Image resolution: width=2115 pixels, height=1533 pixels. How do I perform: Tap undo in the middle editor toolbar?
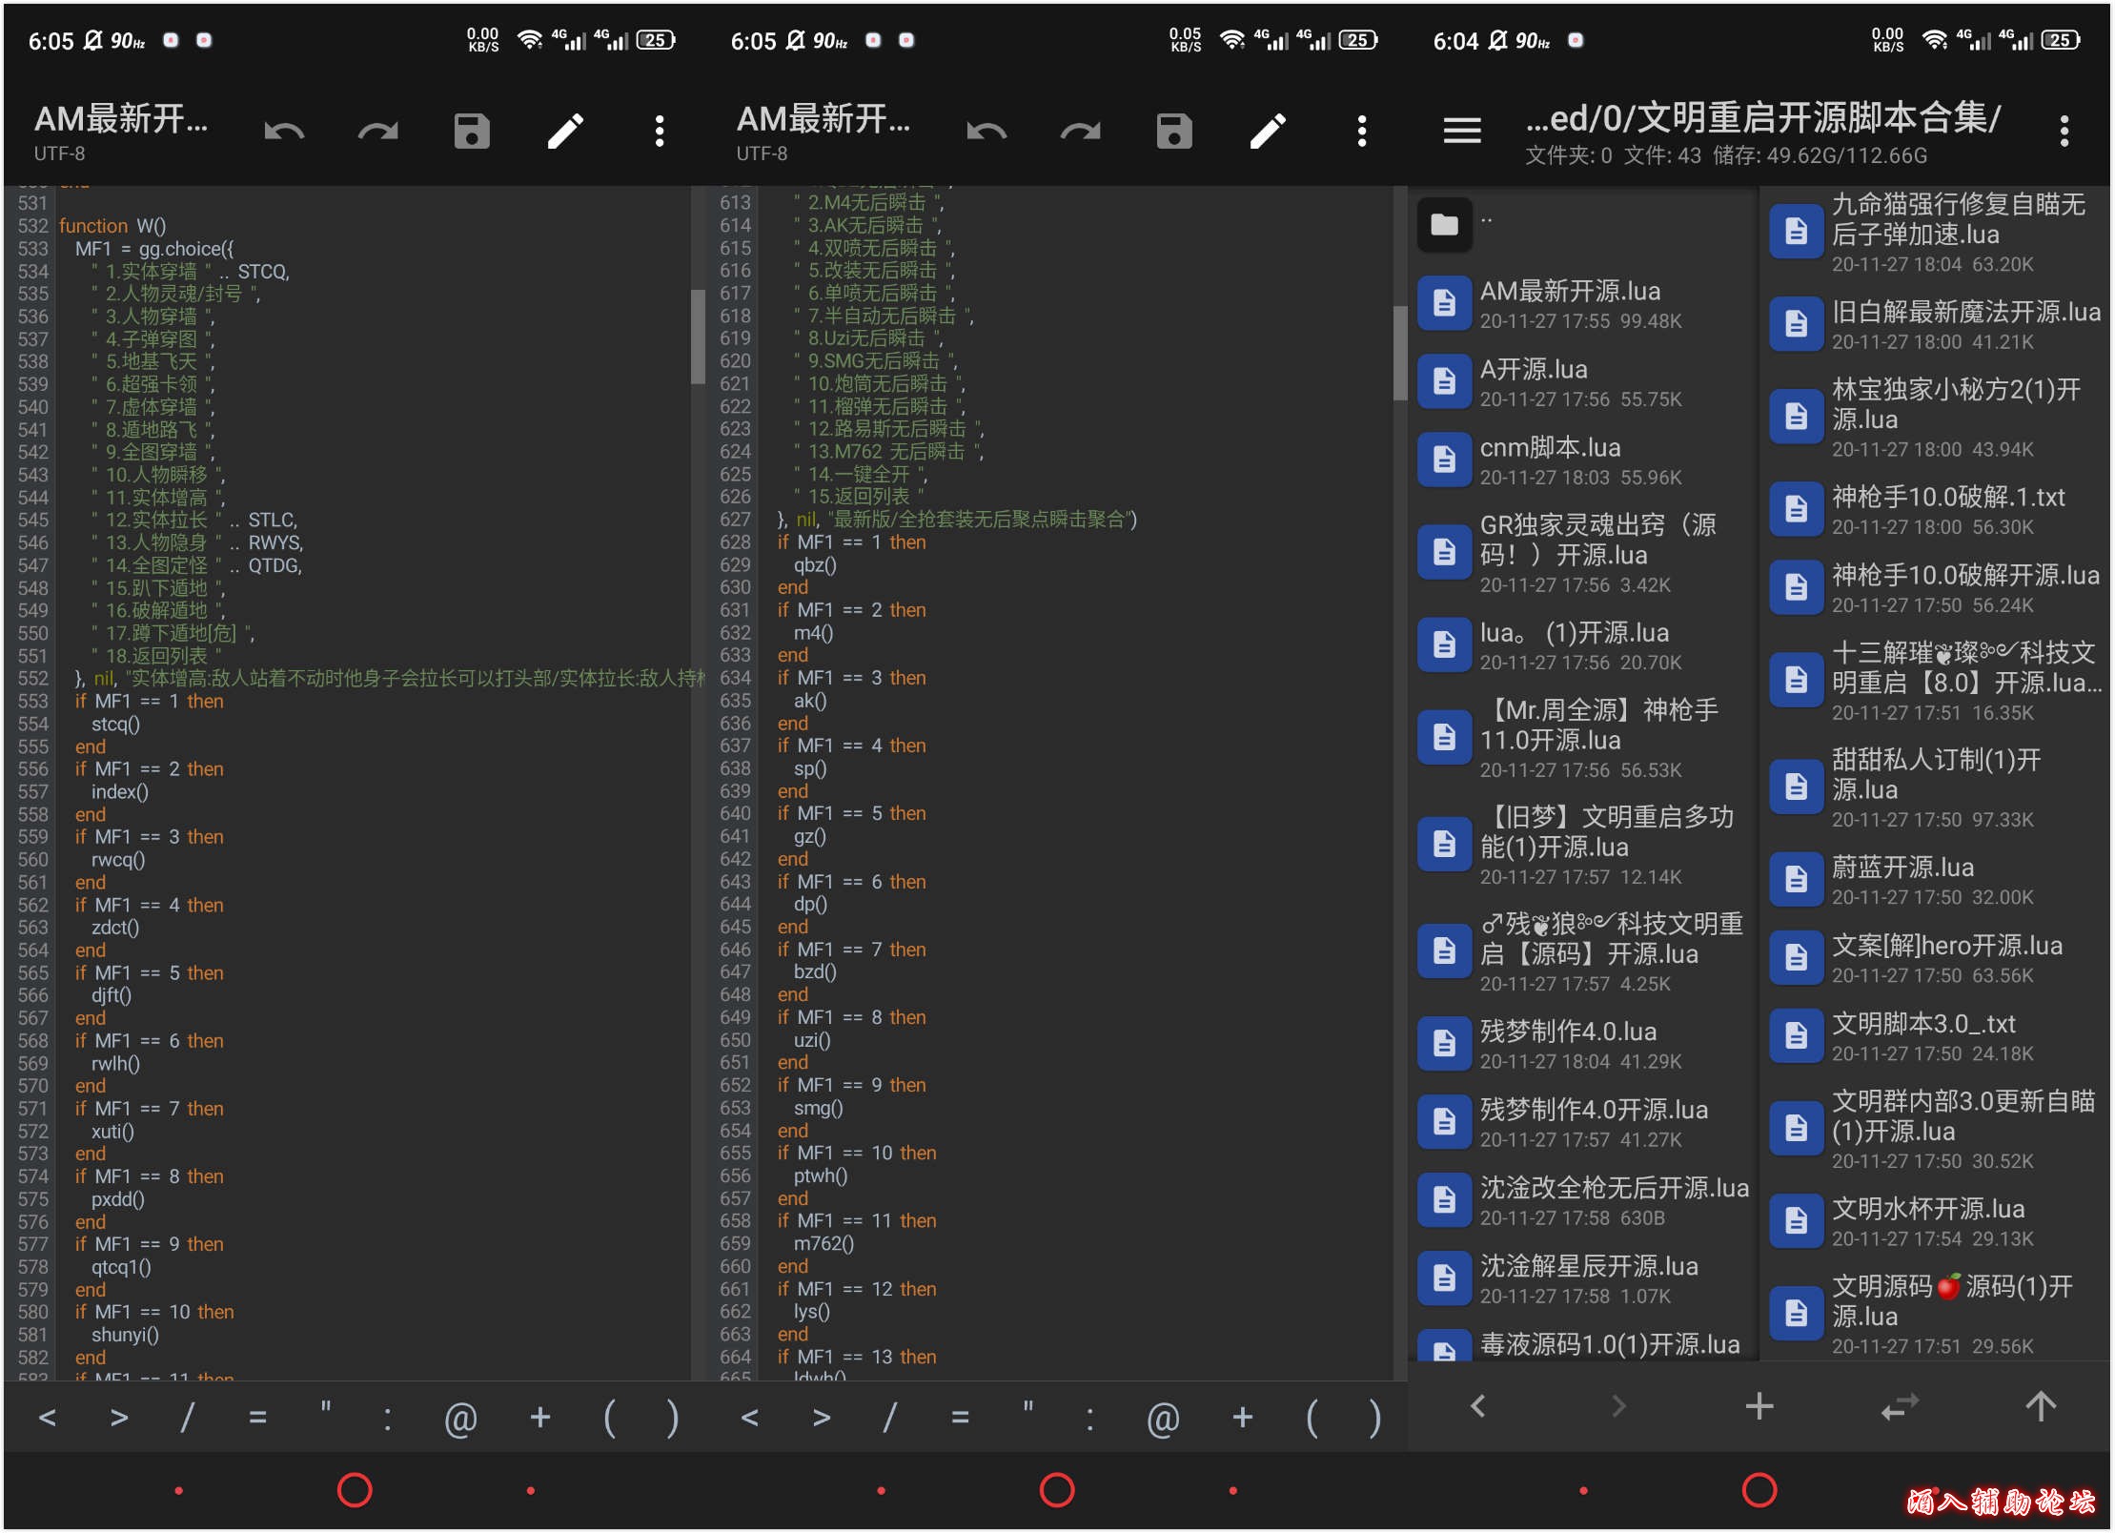coord(986,131)
